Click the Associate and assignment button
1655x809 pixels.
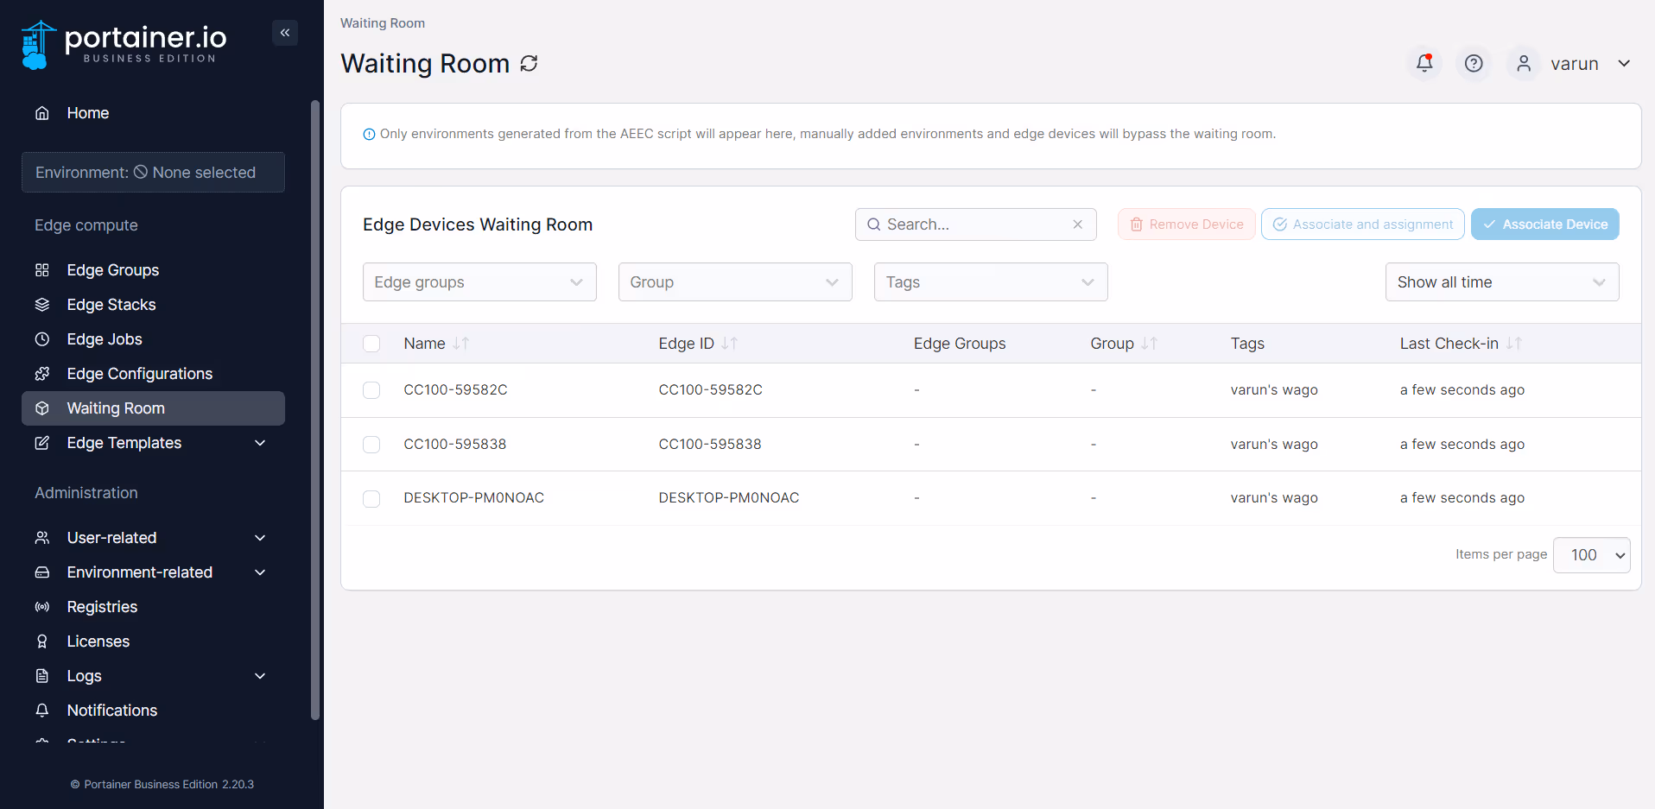point(1363,224)
